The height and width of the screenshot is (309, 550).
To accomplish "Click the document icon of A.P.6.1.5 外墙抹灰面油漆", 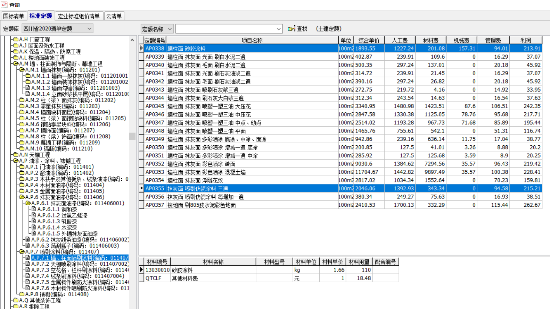I will click(34, 233).
